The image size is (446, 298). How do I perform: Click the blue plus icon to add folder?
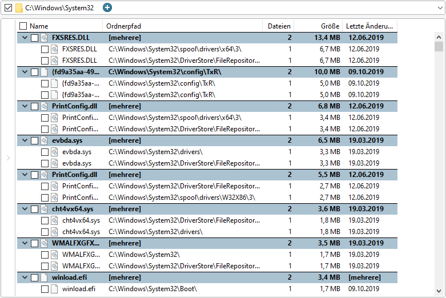(x=107, y=7)
